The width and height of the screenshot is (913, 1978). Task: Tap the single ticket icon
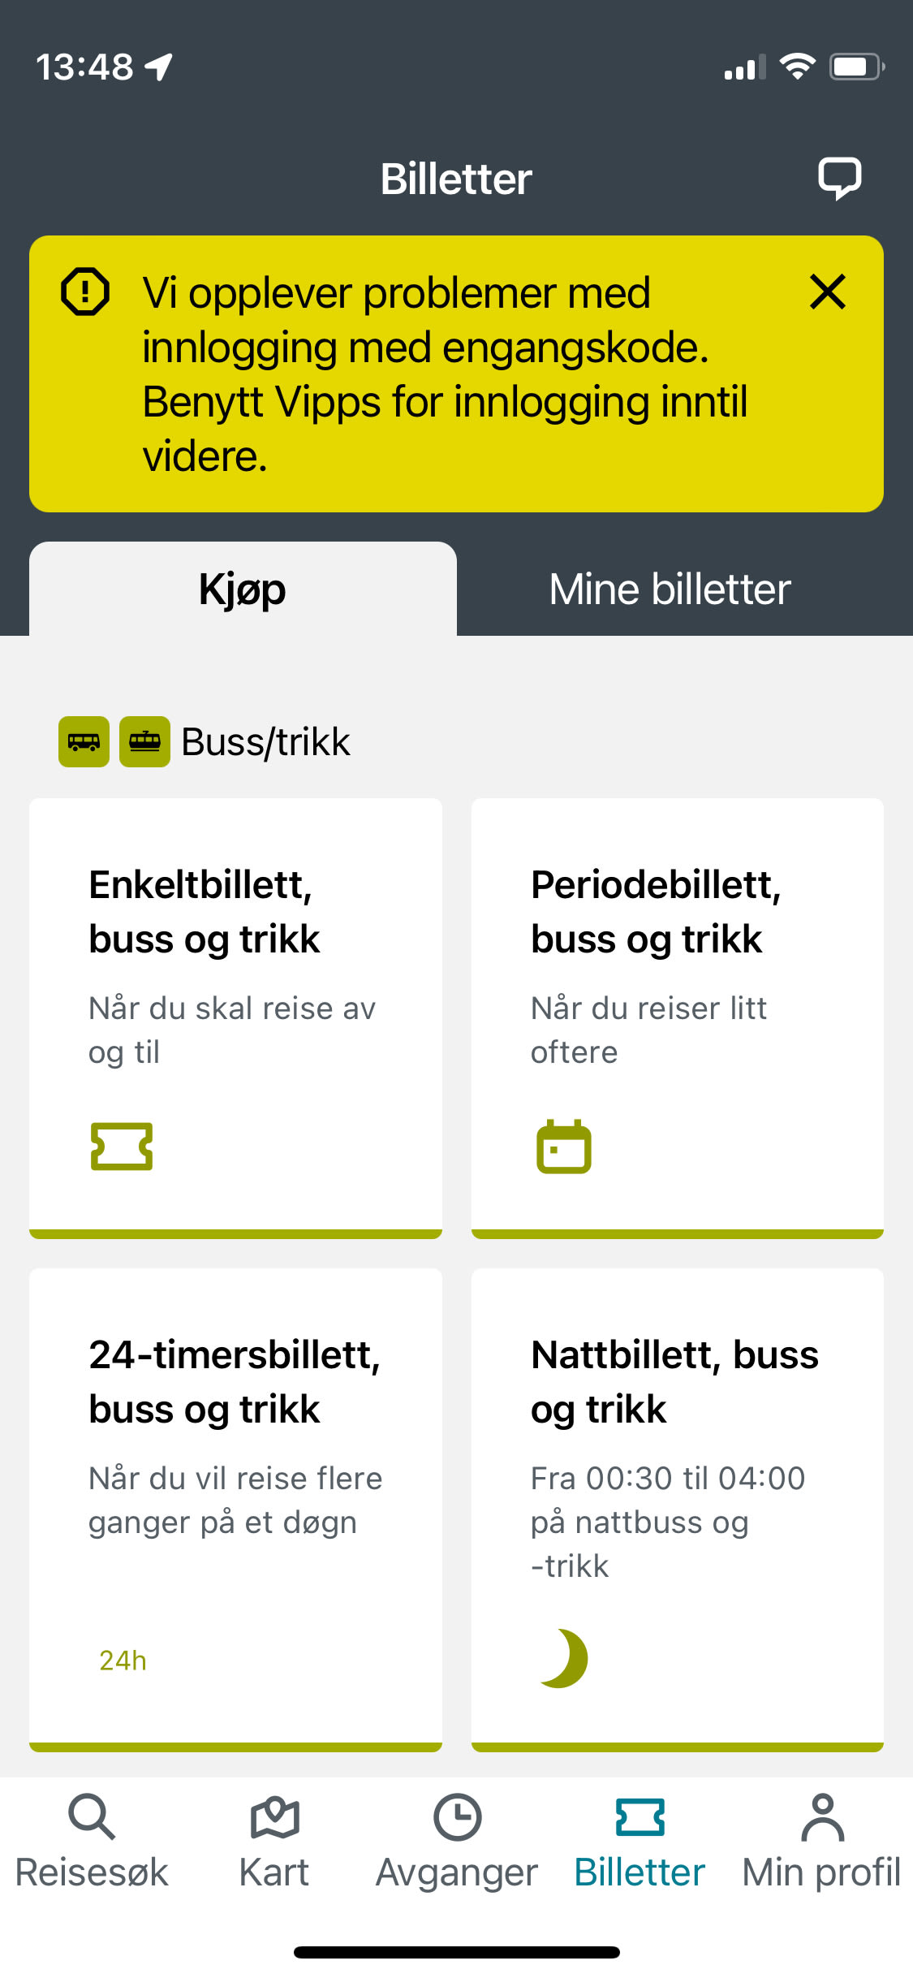tap(122, 1147)
